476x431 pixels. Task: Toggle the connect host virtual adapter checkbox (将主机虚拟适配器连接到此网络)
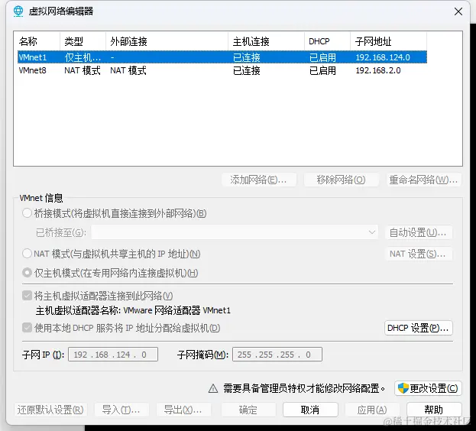(27, 296)
